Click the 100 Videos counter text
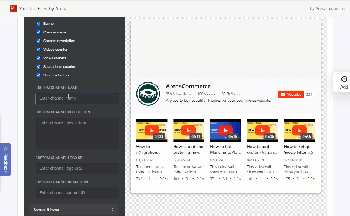This screenshot has height=216, width=350. [x=206, y=94]
